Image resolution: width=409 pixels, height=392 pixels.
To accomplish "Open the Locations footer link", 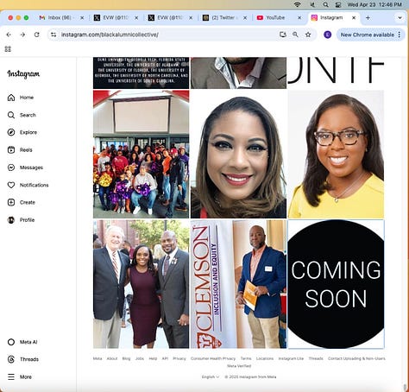I will [265, 358].
